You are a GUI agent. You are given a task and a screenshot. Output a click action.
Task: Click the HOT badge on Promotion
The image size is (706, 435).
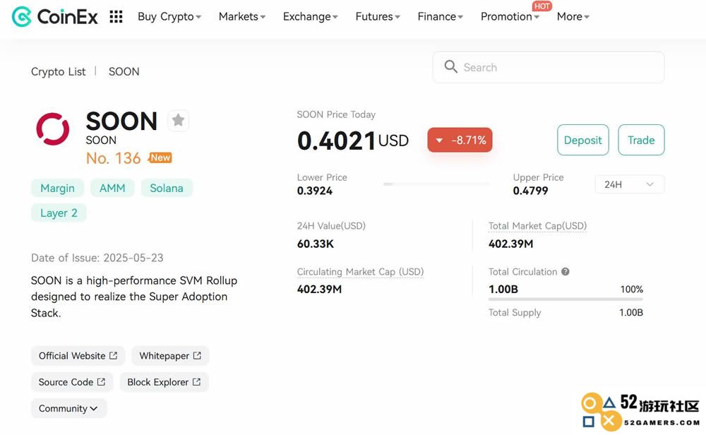tap(542, 6)
